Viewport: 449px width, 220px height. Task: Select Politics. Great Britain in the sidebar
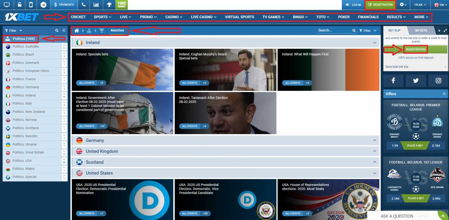(x=35, y=152)
